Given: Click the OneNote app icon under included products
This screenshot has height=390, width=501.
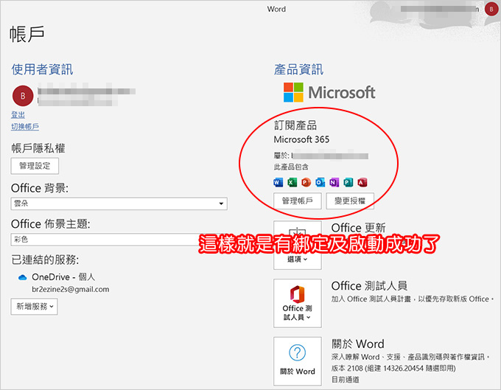Looking at the screenshot, I should pos(334,182).
